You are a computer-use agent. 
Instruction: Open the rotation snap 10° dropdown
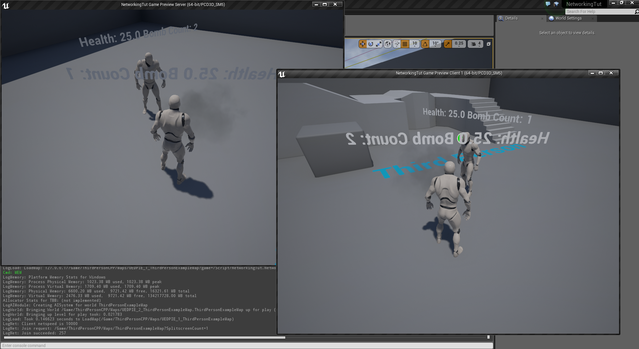click(x=435, y=44)
